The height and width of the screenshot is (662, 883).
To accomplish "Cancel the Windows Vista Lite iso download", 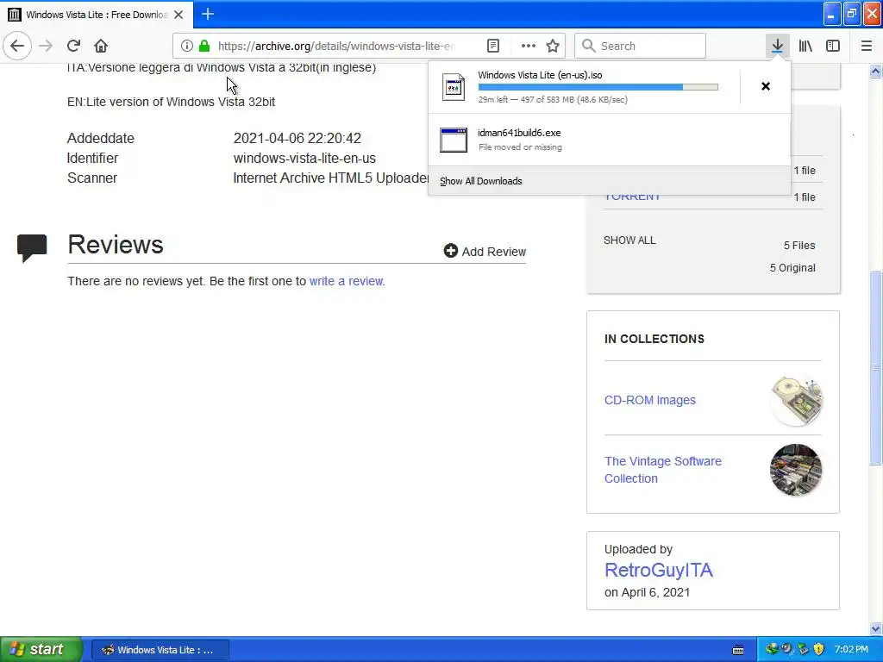I will pos(766,86).
